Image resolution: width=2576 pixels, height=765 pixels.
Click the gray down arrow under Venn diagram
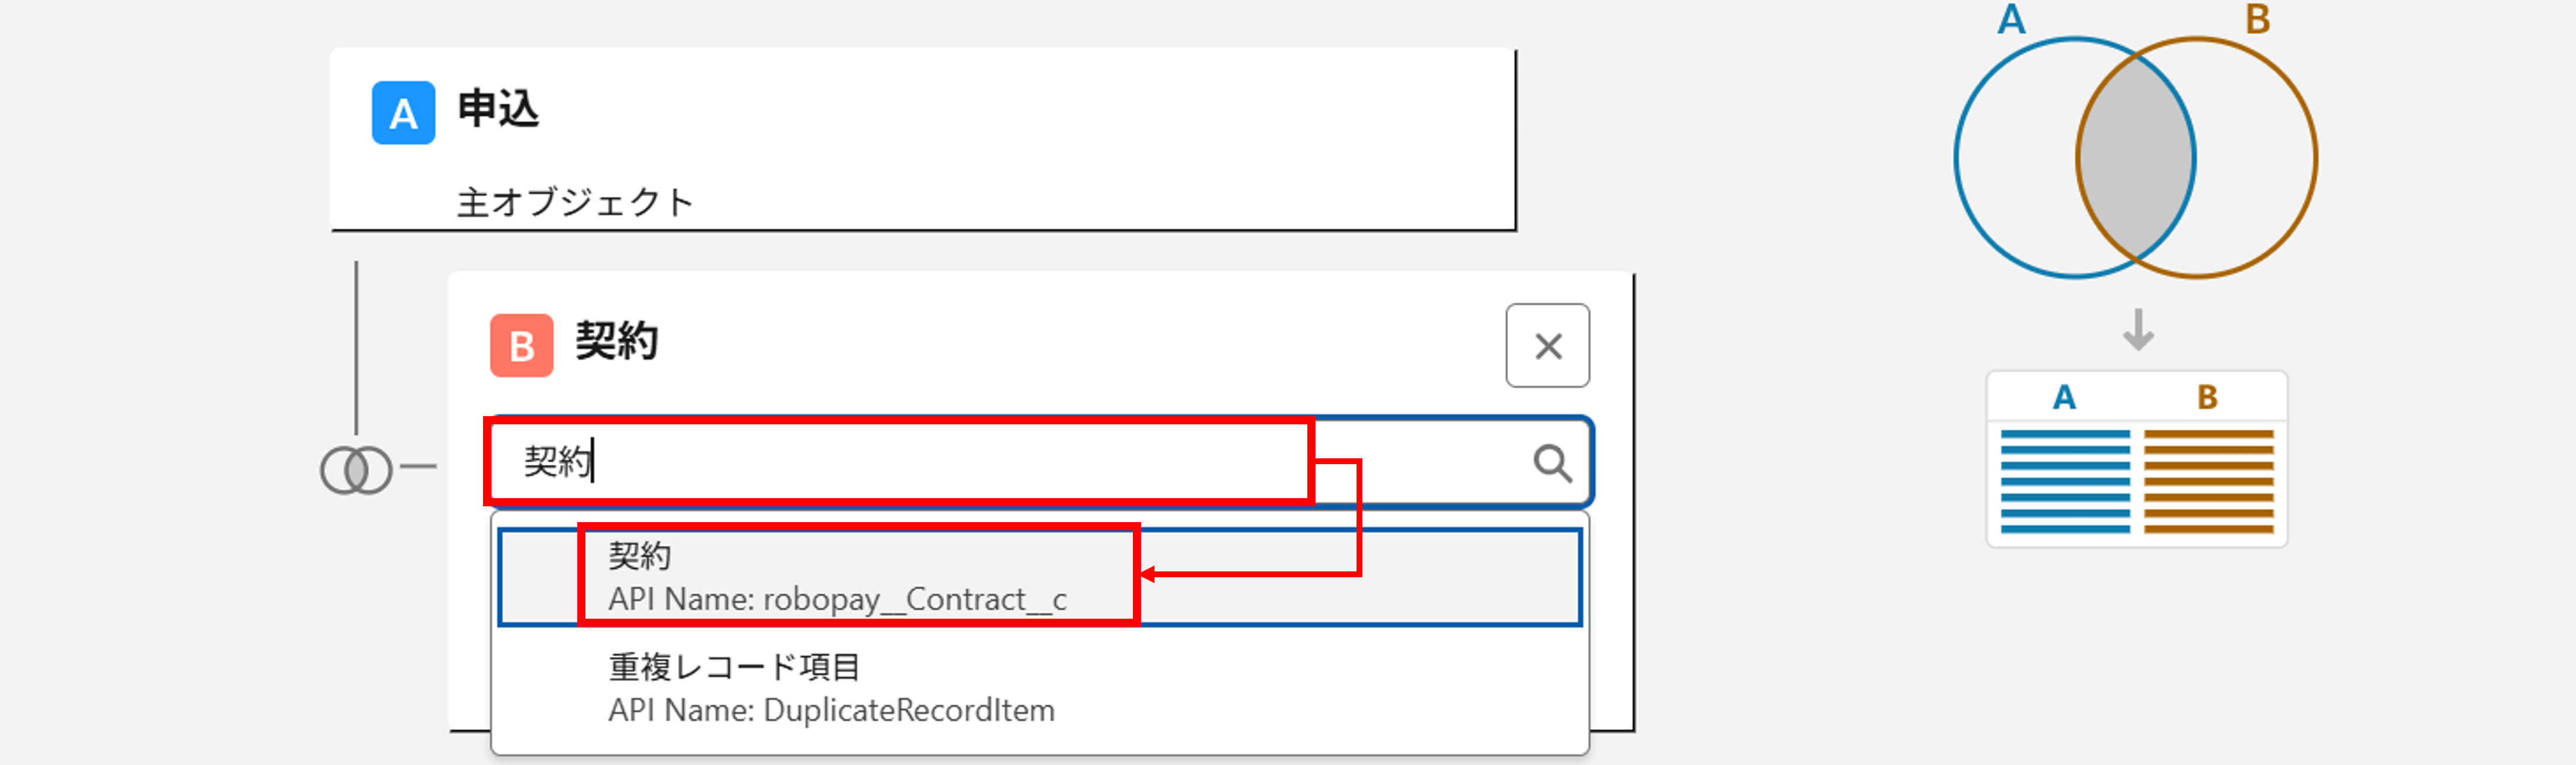pyautogui.click(x=2138, y=330)
